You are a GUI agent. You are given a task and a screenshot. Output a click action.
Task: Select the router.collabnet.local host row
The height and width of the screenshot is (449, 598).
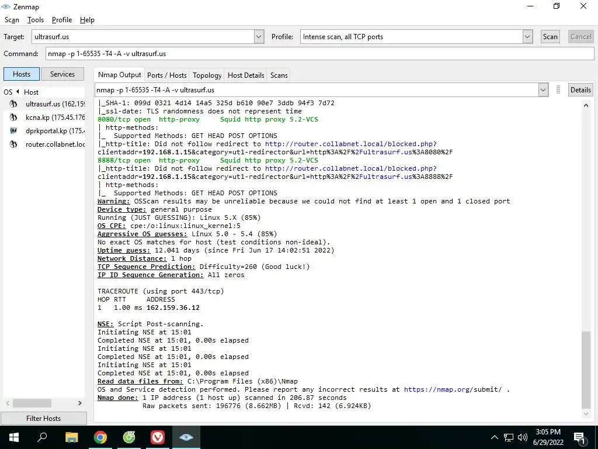pos(44,144)
